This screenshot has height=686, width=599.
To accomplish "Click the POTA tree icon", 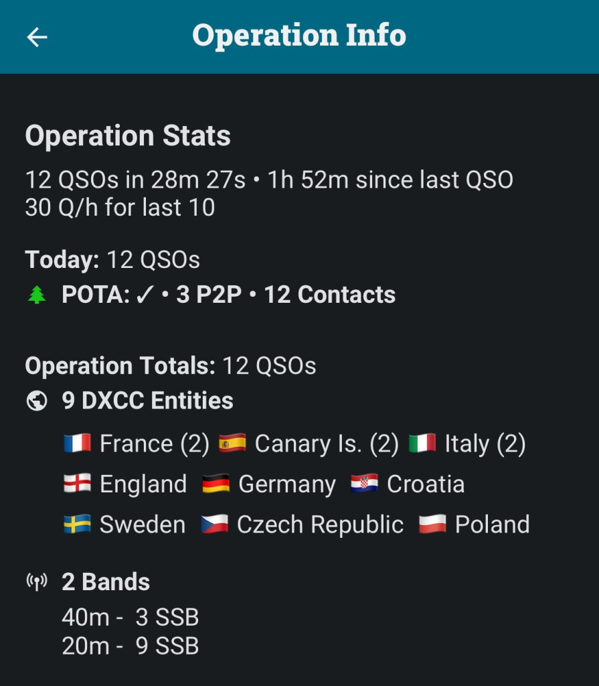I will (x=37, y=295).
